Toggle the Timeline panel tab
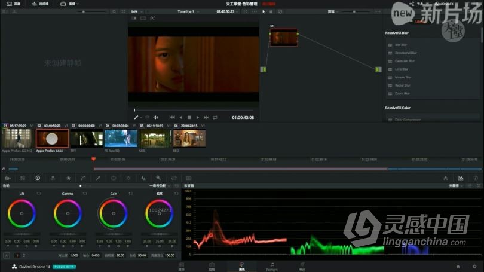The image size is (484, 272). [x=40, y=4]
